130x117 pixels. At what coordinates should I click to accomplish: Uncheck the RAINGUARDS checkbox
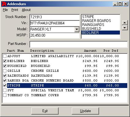[5, 75]
